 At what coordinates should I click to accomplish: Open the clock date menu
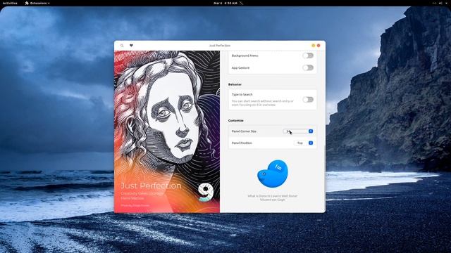pyautogui.click(x=225, y=3)
